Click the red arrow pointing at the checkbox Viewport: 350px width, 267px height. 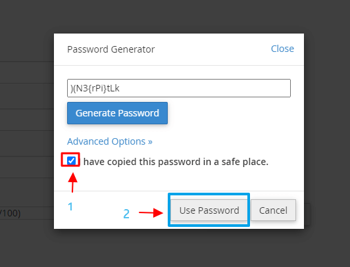tap(72, 182)
